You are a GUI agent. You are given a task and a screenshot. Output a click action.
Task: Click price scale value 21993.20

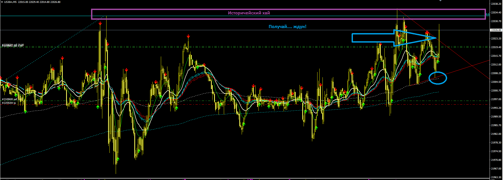coord(496,108)
